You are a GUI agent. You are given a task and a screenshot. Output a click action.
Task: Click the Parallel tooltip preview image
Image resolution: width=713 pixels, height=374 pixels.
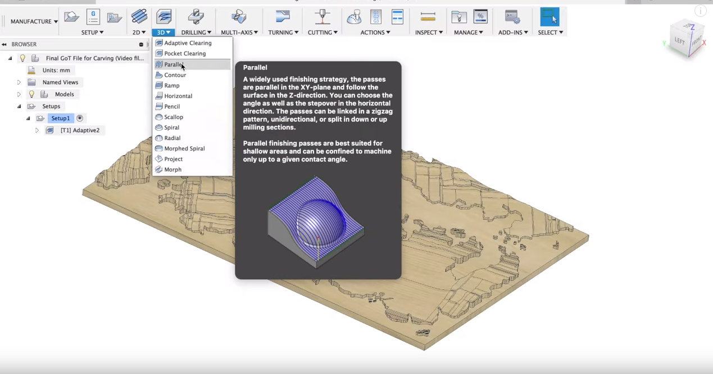[x=316, y=222]
